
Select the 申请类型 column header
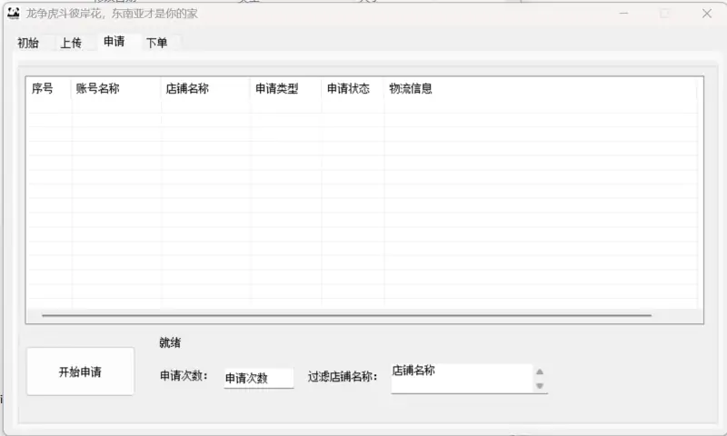coord(276,89)
